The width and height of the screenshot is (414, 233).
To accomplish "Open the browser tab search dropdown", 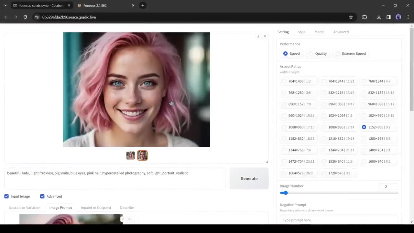I will [5, 6].
